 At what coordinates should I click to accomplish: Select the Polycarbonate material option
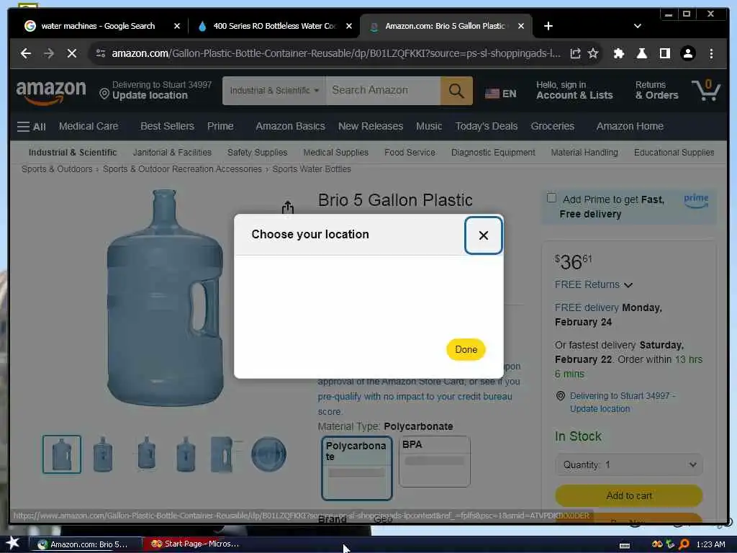click(357, 468)
